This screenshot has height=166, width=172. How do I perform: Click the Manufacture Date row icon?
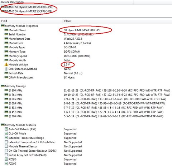6,39
